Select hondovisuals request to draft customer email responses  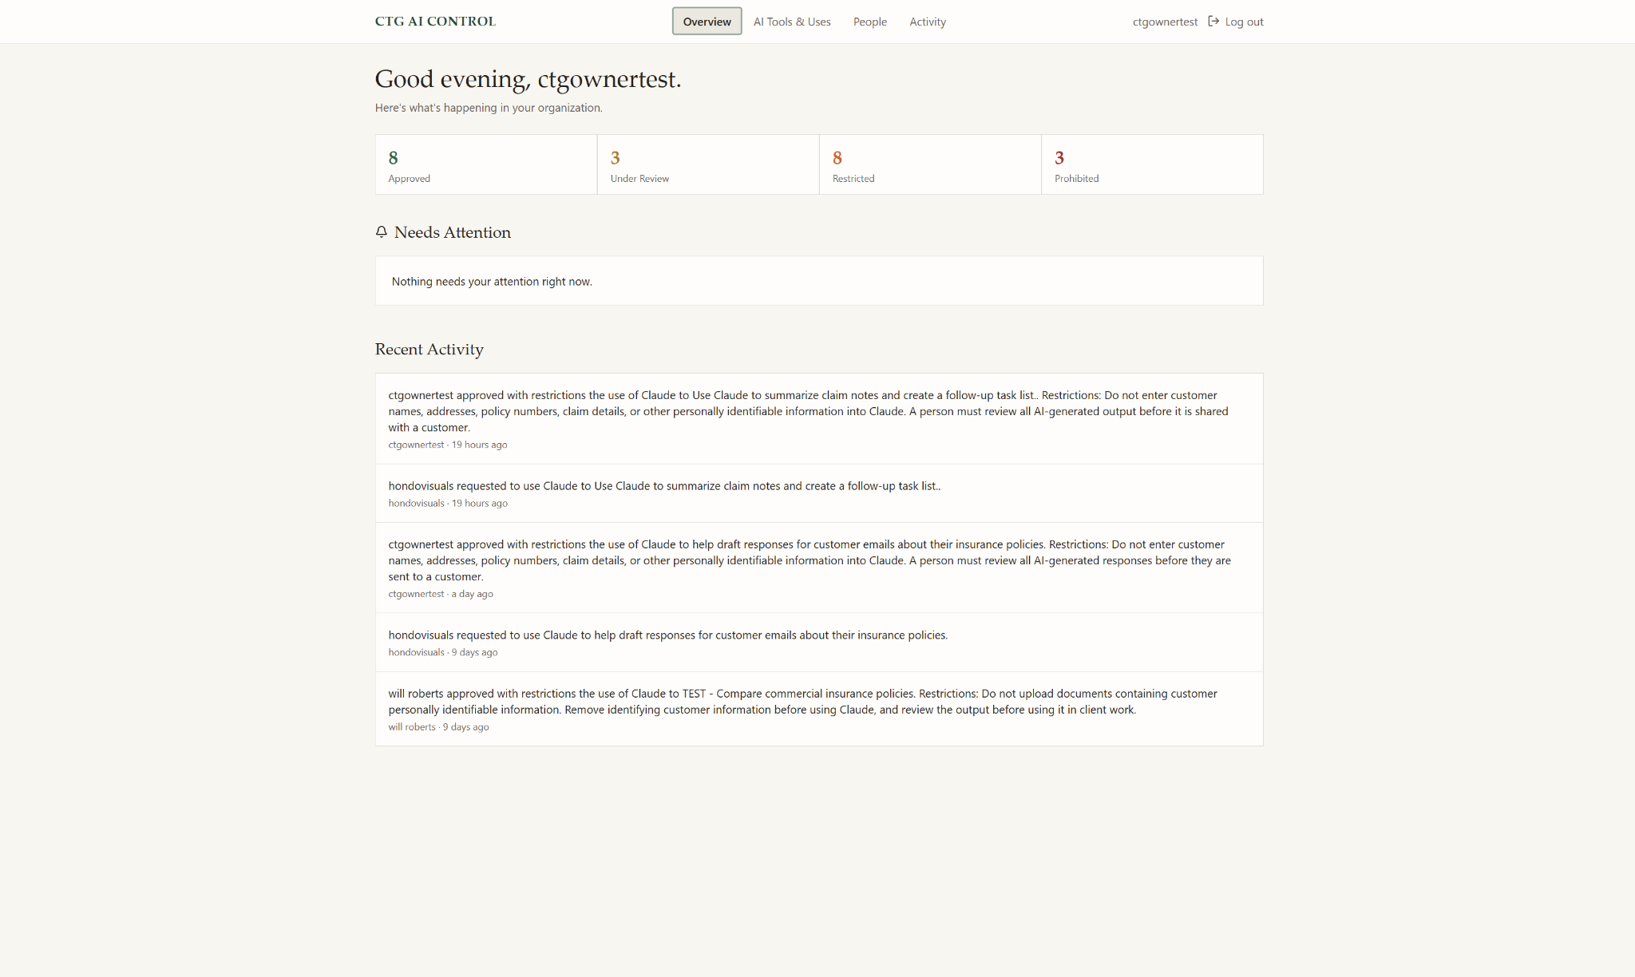coord(819,643)
